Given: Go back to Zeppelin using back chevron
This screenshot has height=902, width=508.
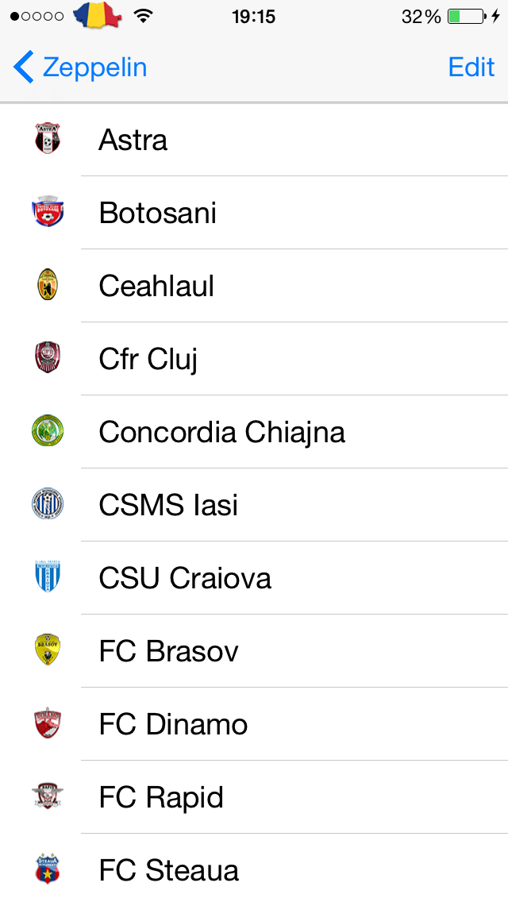Looking at the screenshot, I should (x=80, y=67).
